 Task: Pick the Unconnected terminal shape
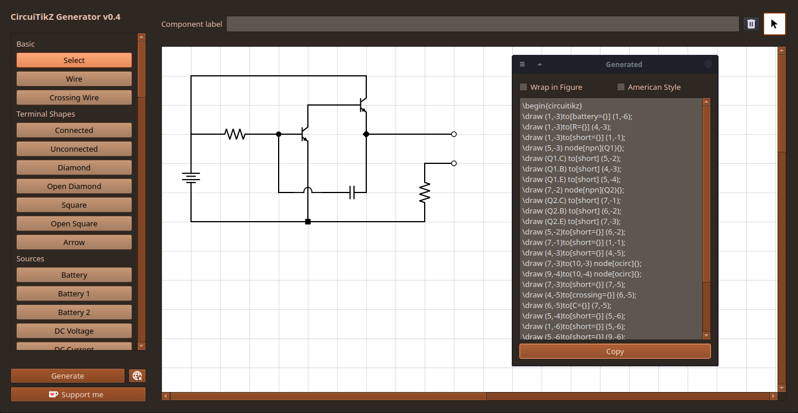click(74, 149)
